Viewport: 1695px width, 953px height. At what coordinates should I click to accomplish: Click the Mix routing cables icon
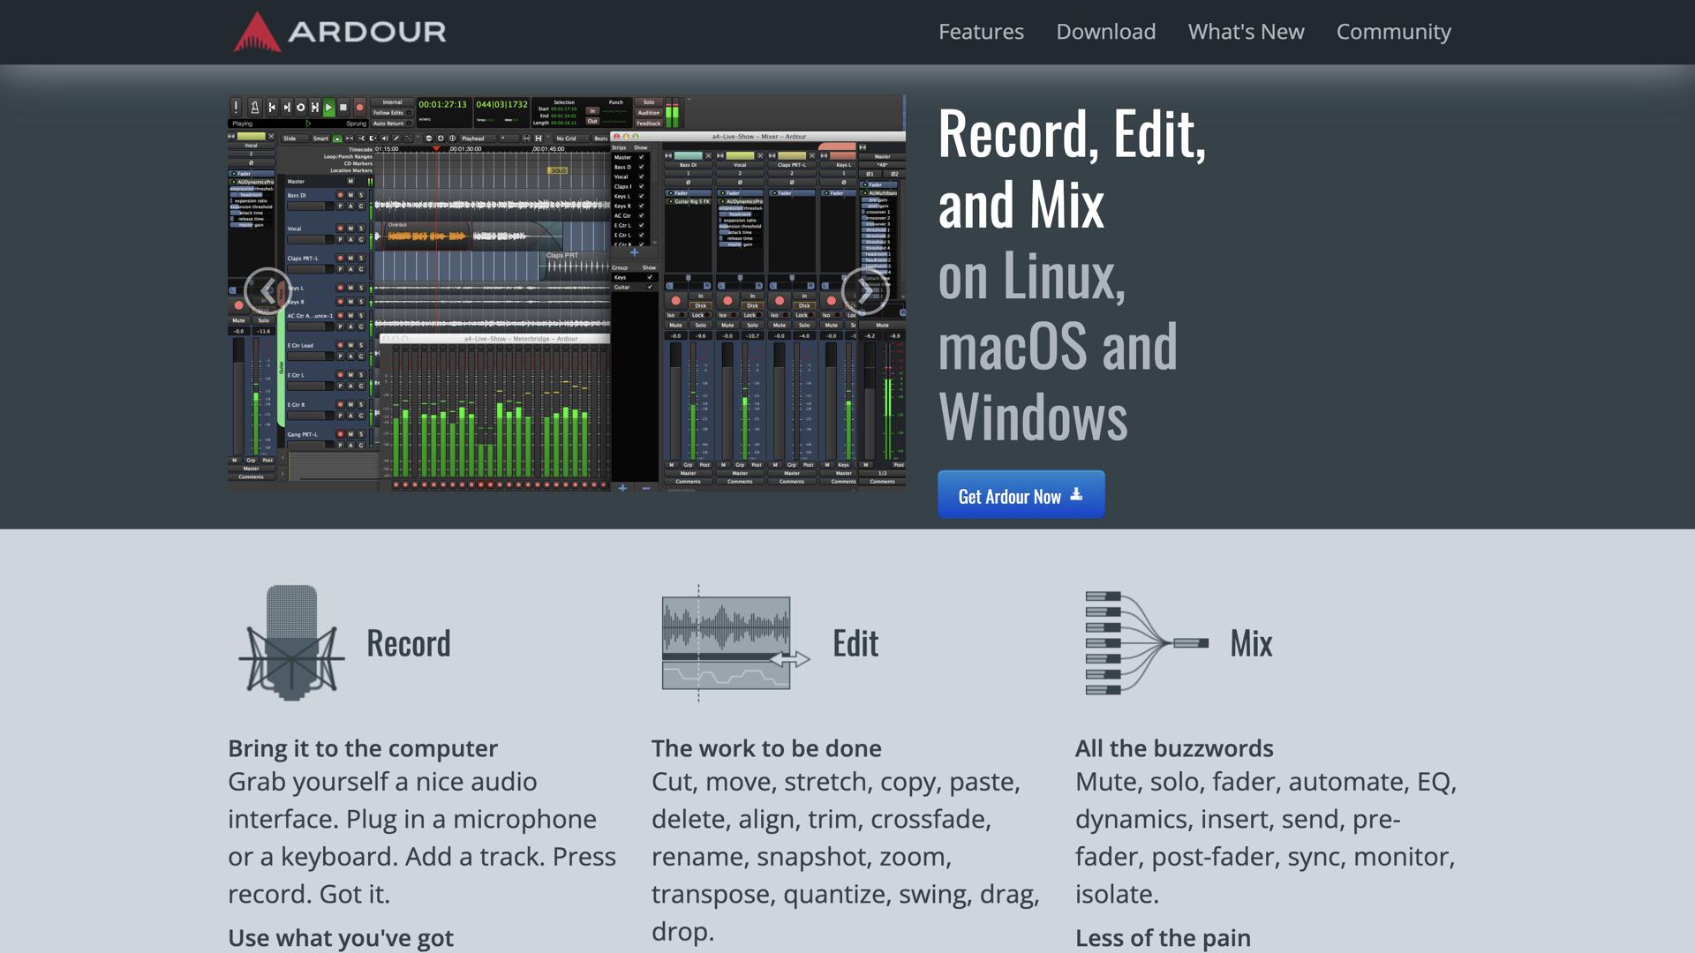coord(1145,642)
